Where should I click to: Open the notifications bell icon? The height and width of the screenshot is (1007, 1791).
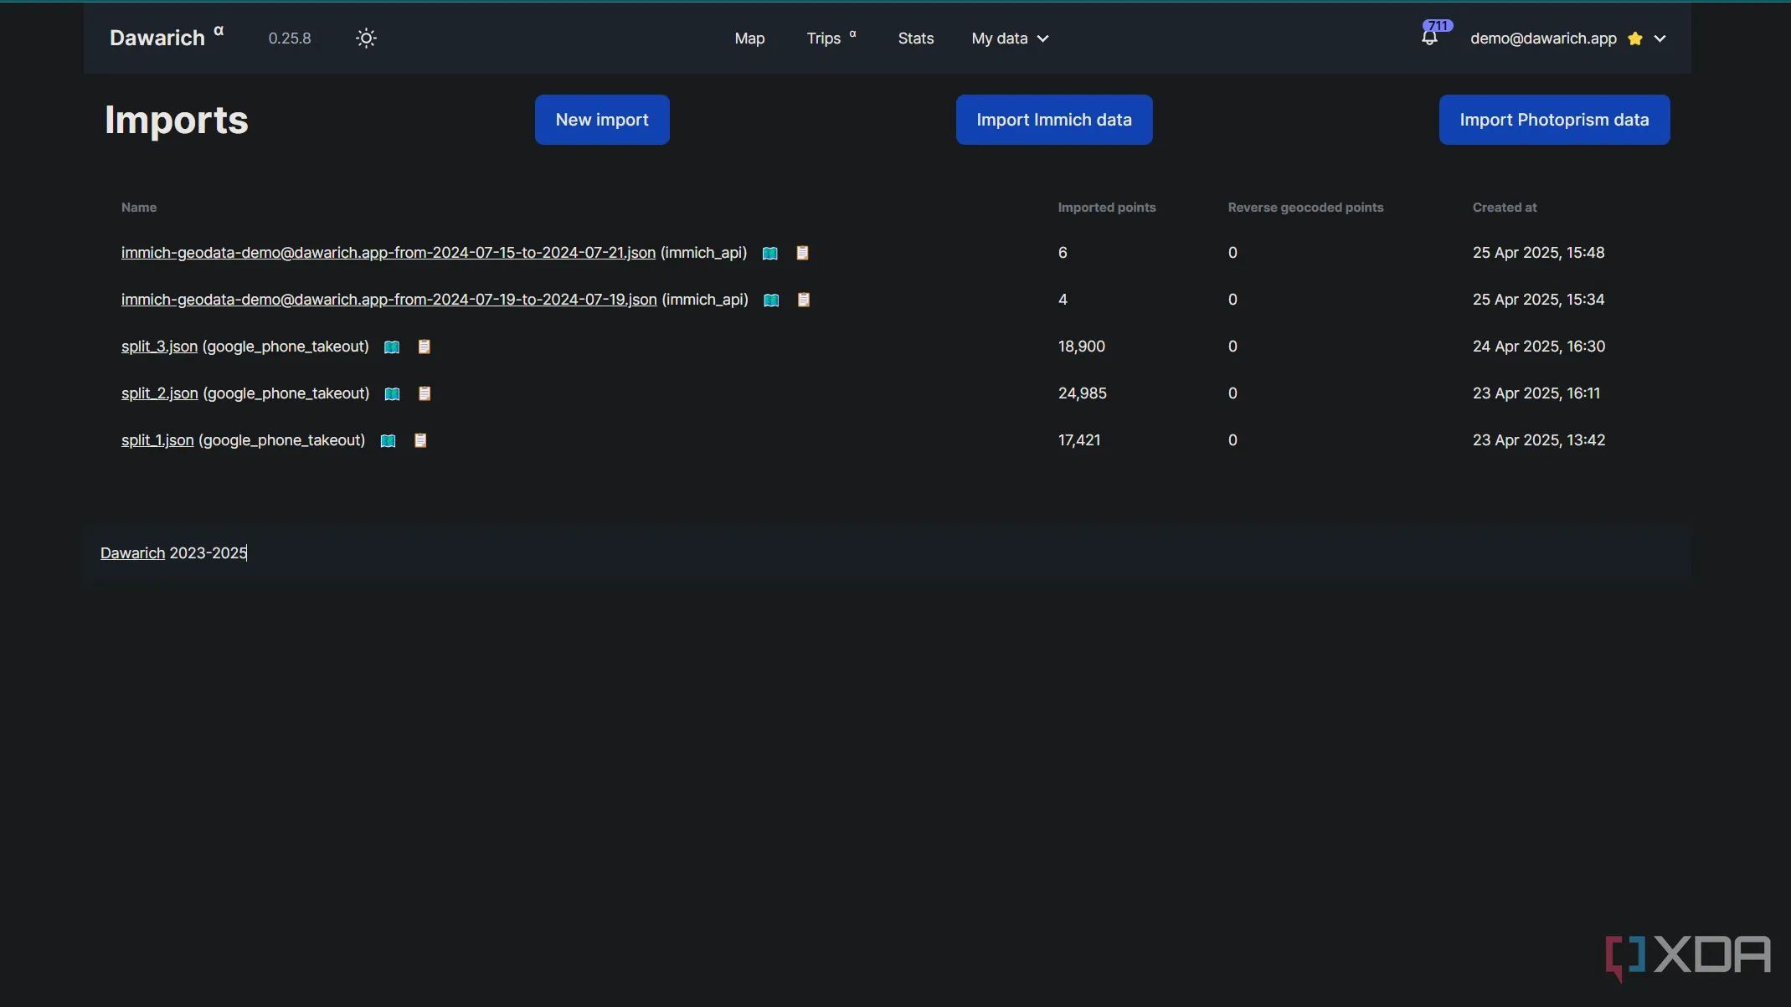coord(1429,39)
